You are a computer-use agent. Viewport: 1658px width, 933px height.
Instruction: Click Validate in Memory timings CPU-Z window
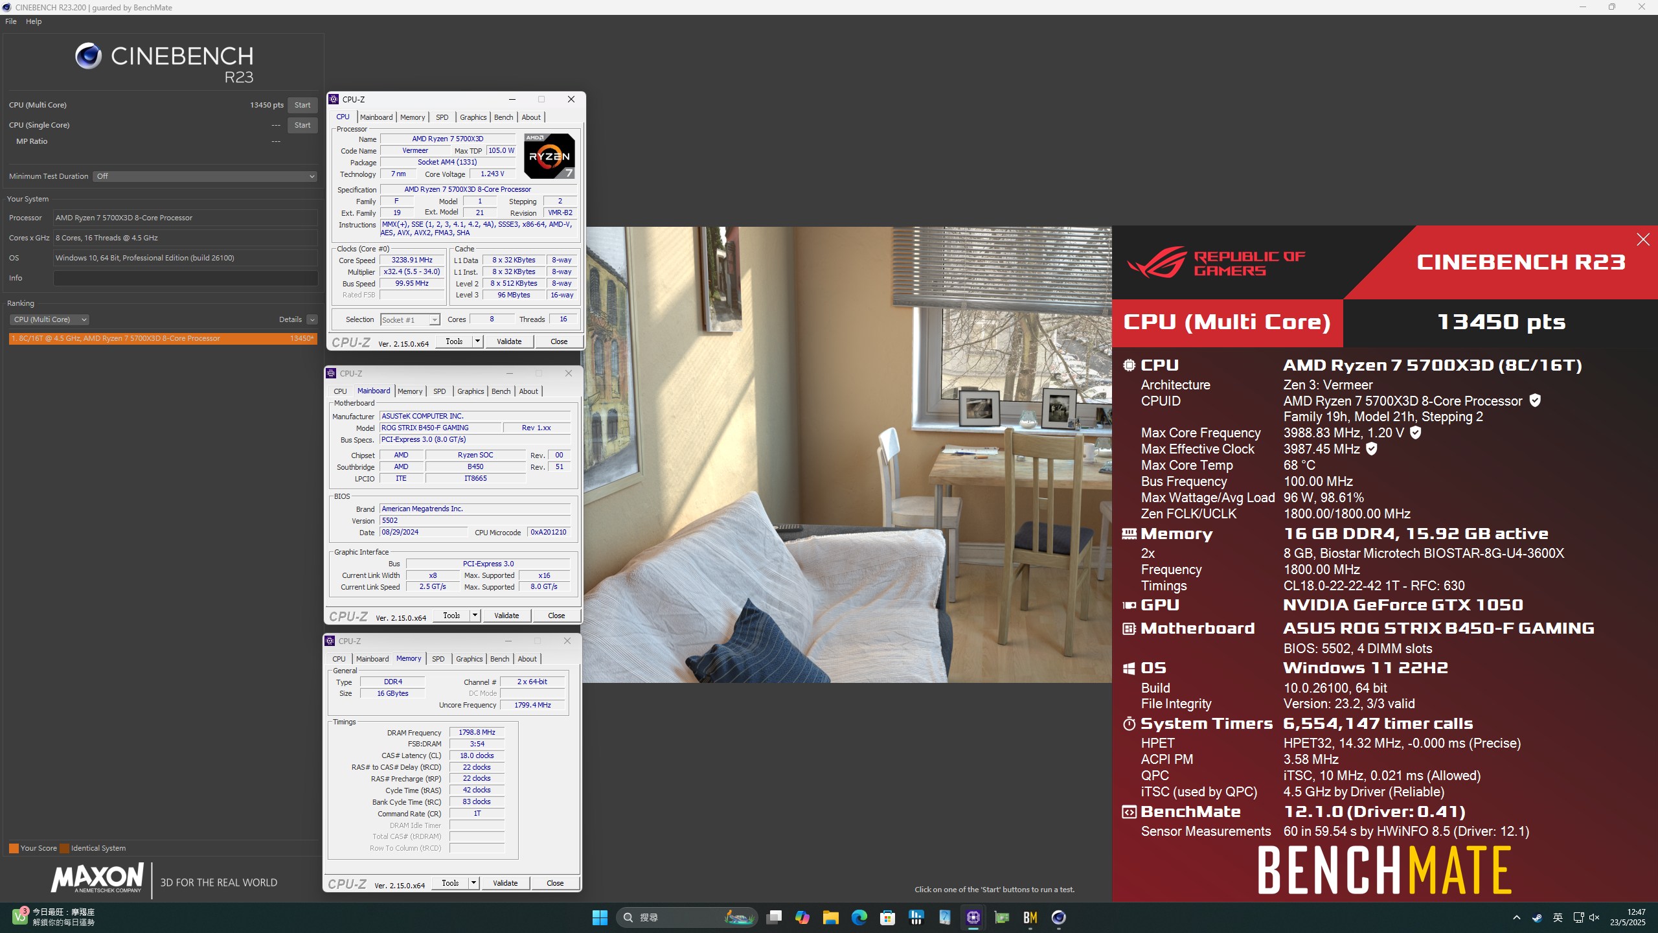point(505,883)
